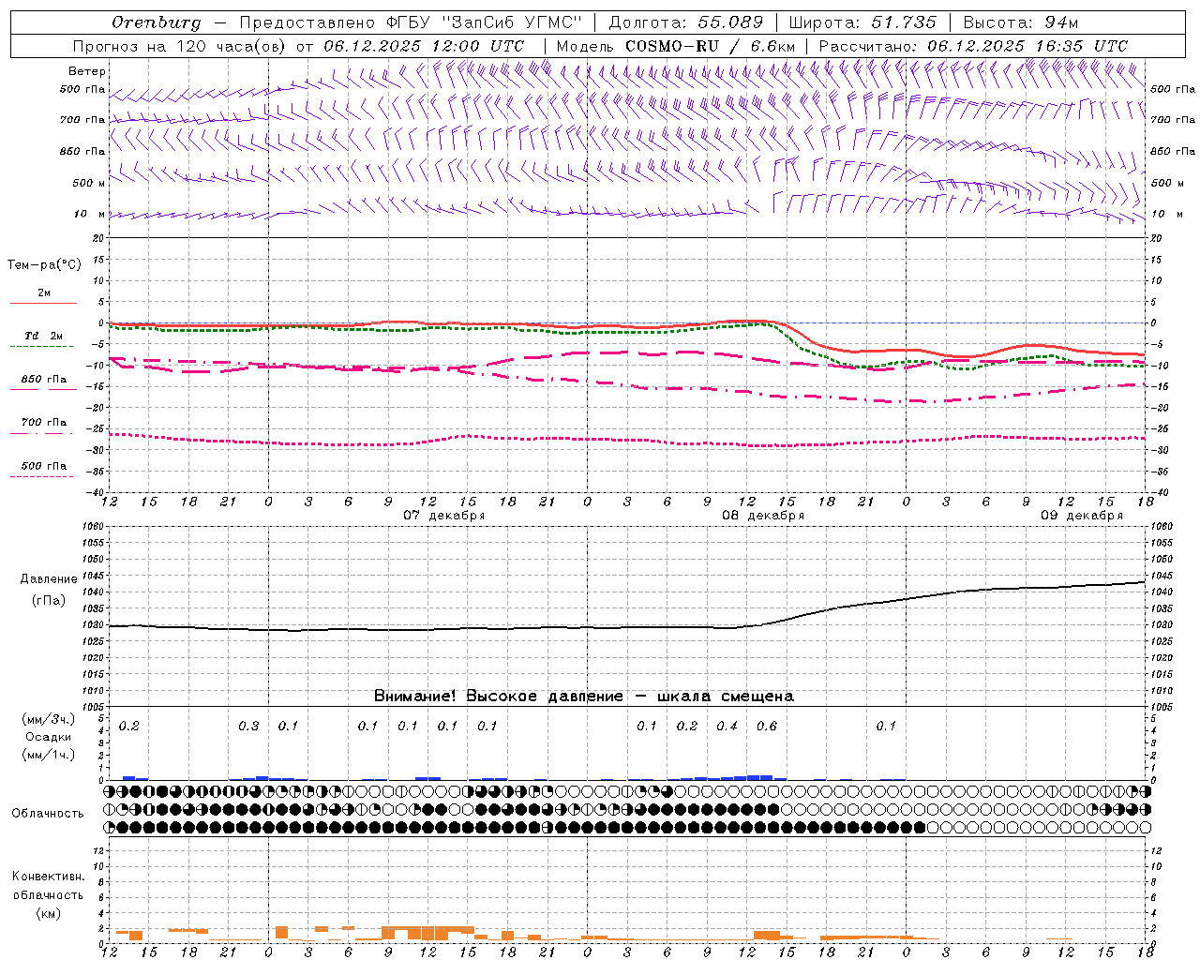Click the "0.3" precipitation value
The image size is (1200, 960).
[x=248, y=727]
